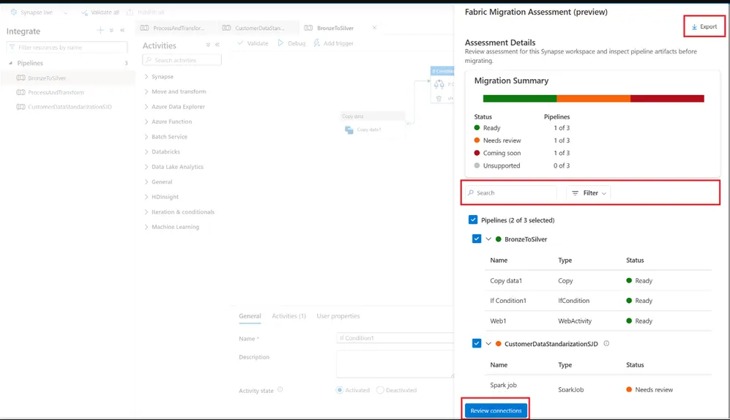The image size is (730, 420).
Task: Open the Activities (1) properties tab
Action: pos(288,316)
